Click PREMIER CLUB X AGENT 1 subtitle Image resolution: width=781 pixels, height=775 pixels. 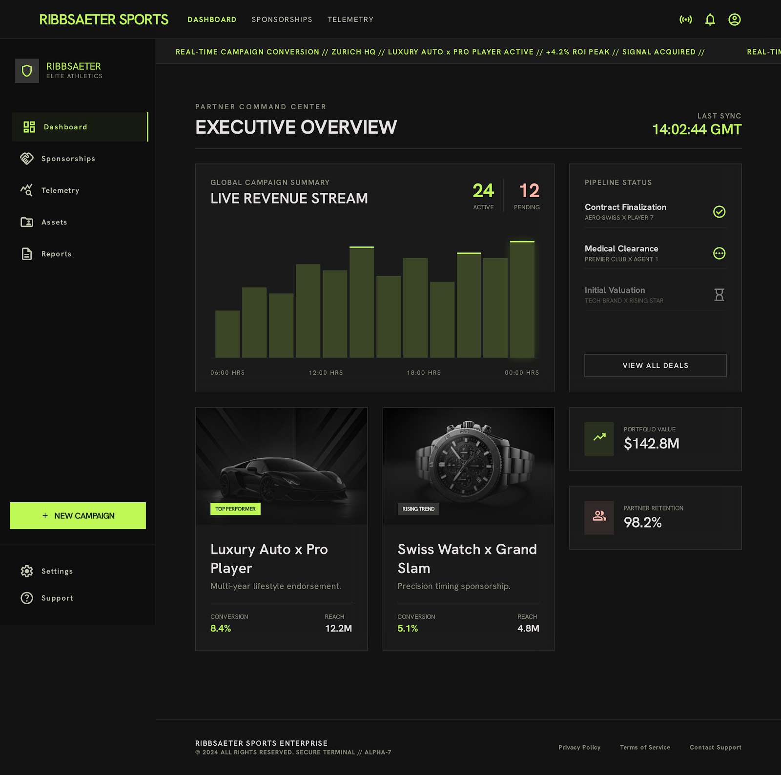(621, 259)
